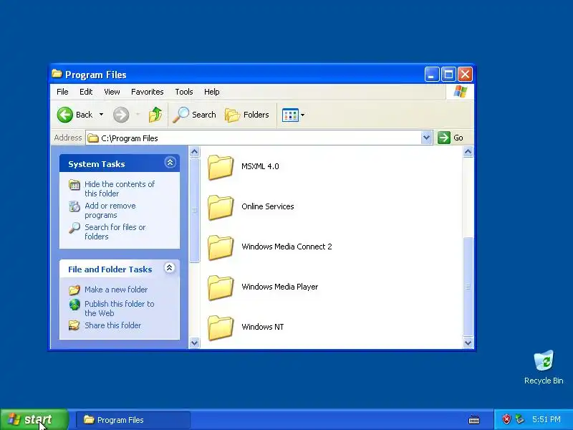
Task: Click the Search for files magnifier icon
Action: 74,228
